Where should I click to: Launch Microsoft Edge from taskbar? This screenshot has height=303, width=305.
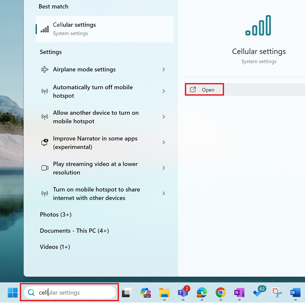(202, 293)
